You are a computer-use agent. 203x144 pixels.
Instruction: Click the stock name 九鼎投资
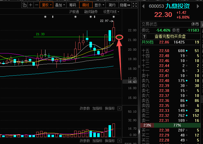click(178, 6)
